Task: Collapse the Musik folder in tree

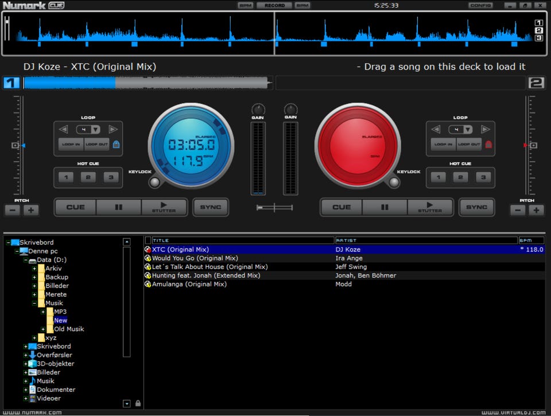Action: tap(34, 303)
